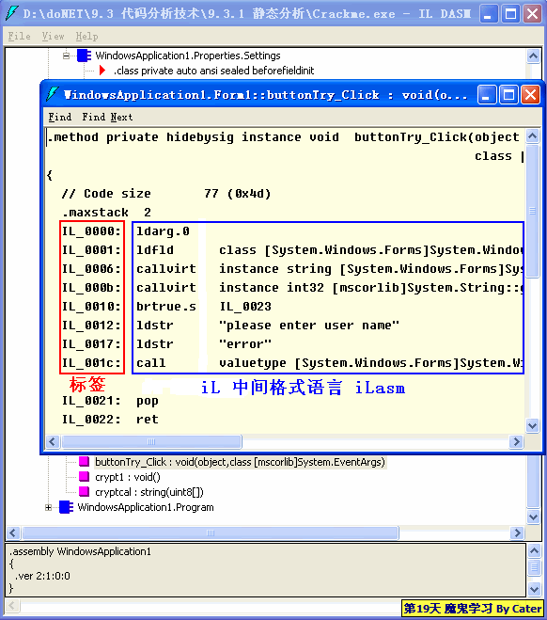Screen dimensions: 547x620
Task: Click the '// Code size 77 (0x4d)' line
Action: [x=166, y=194]
